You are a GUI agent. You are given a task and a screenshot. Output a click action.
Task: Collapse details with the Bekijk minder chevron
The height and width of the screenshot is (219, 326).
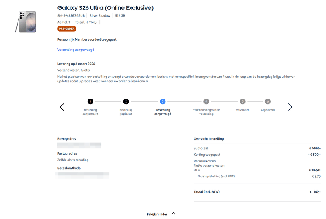tap(174, 214)
